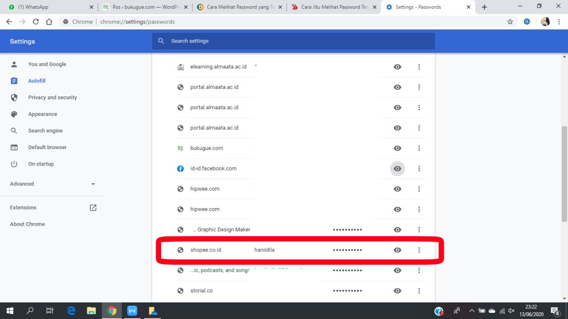The height and width of the screenshot is (319, 568).
Task: Bookmark this page with star icon
Action: pos(510,22)
